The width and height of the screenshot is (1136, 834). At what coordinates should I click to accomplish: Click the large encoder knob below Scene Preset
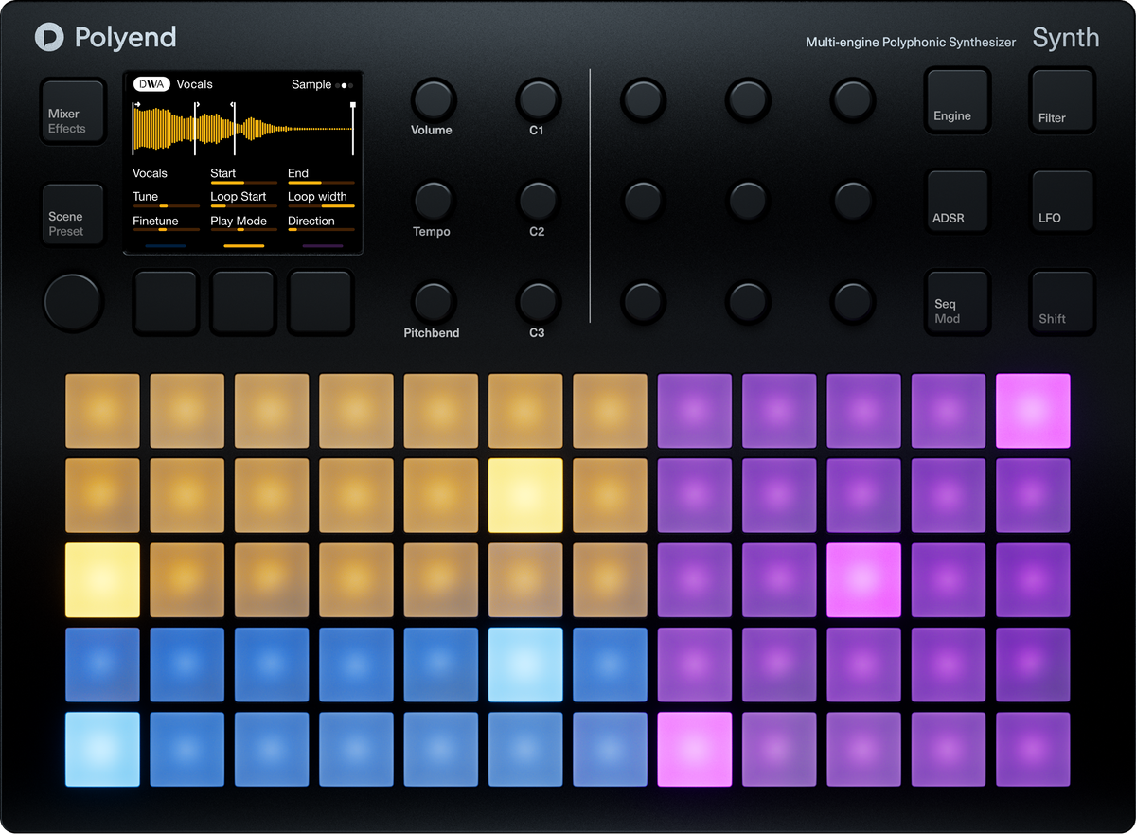(x=72, y=303)
